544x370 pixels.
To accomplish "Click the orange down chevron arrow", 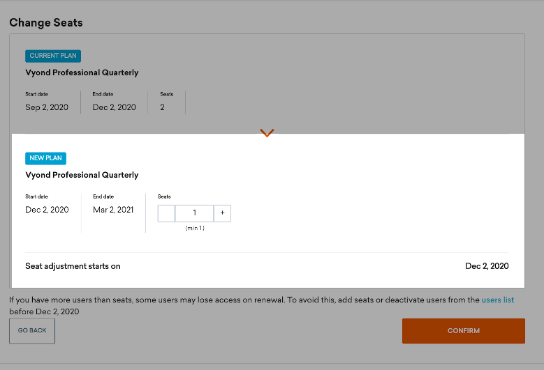I will pyautogui.click(x=267, y=133).
